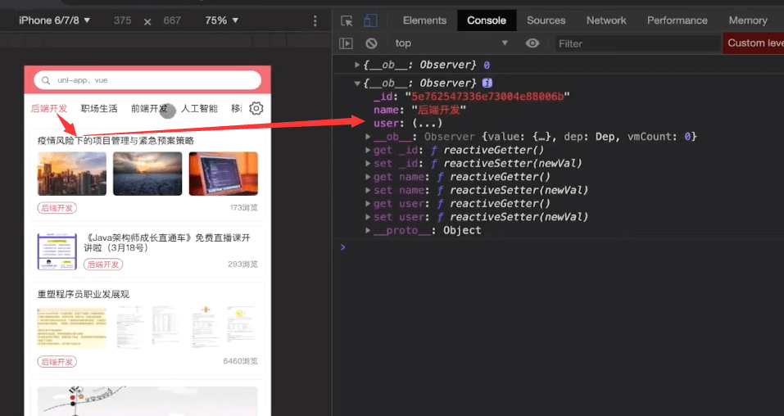Expand the set name reactiveSetter entry
The image size is (784, 416).
click(368, 190)
